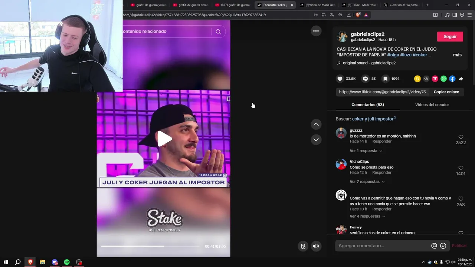The image size is (475, 267).
Task: Open the three-dot video options menu
Action: point(316,31)
